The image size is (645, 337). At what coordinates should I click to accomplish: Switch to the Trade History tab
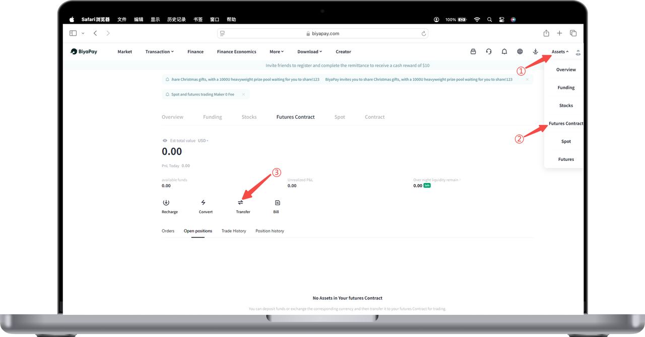234,231
